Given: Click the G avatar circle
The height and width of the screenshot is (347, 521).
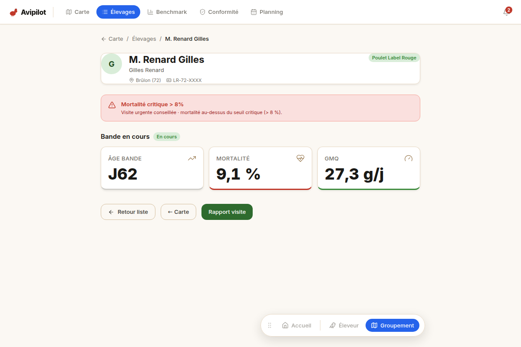Looking at the screenshot, I should point(112,64).
